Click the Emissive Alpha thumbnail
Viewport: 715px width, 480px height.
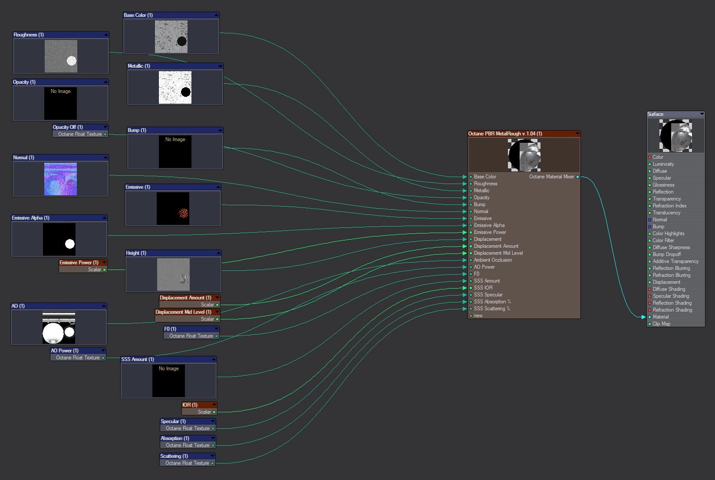click(x=59, y=239)
